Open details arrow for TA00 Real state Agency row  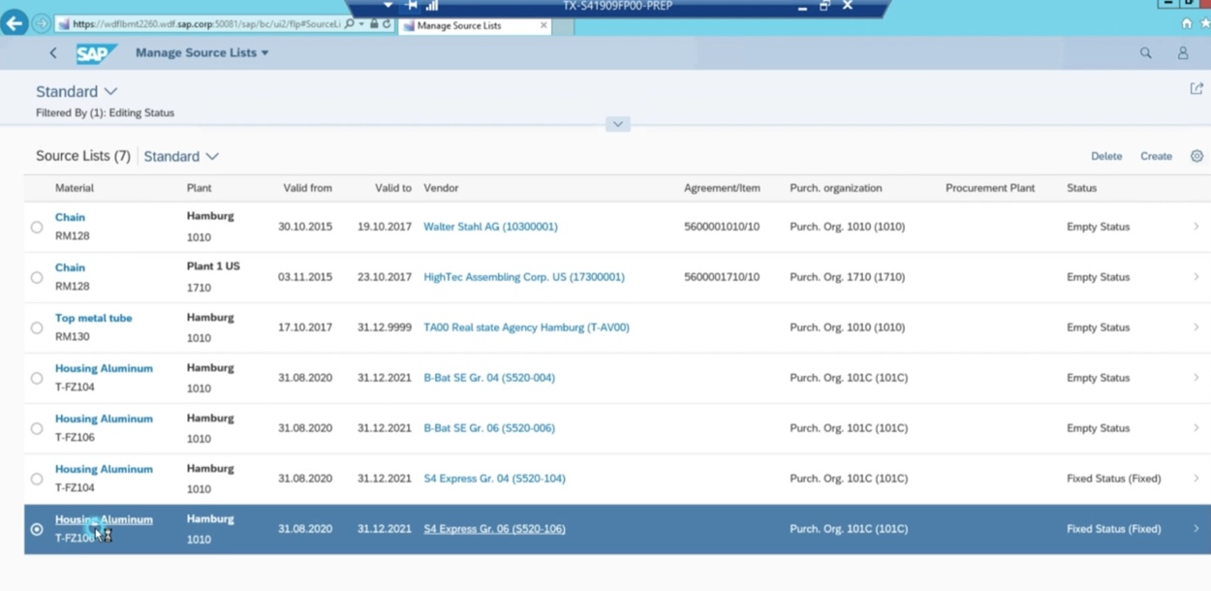pos(1196,327)
